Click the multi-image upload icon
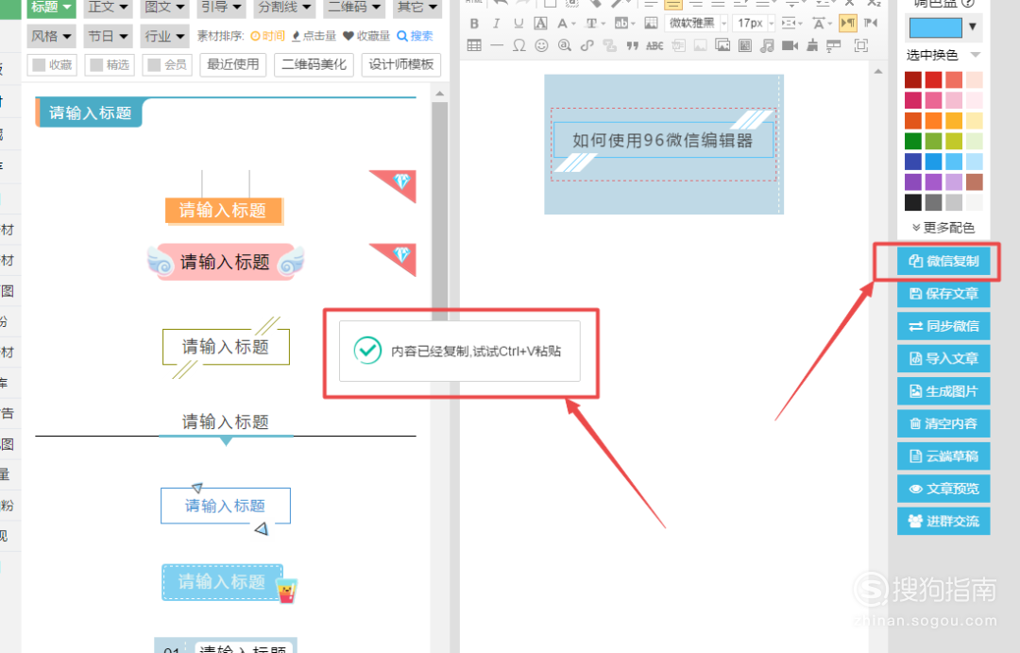Image resolution: width=1020 pixels, height=653 pixels. point(722,45)
